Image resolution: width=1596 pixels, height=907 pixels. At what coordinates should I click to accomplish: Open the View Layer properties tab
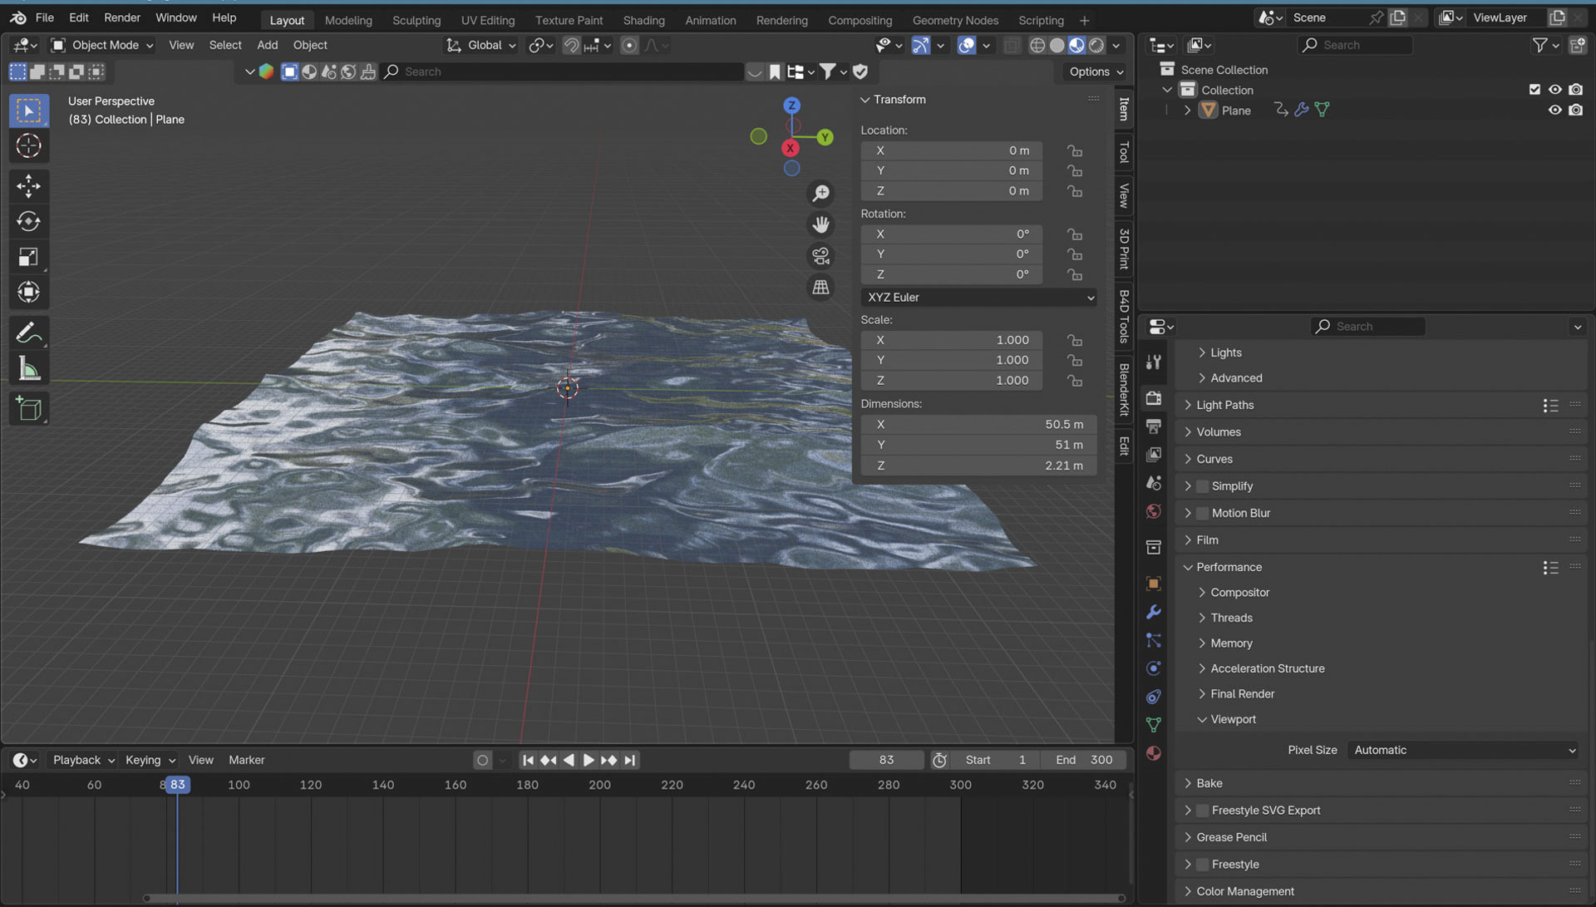tap(1154, 455)
